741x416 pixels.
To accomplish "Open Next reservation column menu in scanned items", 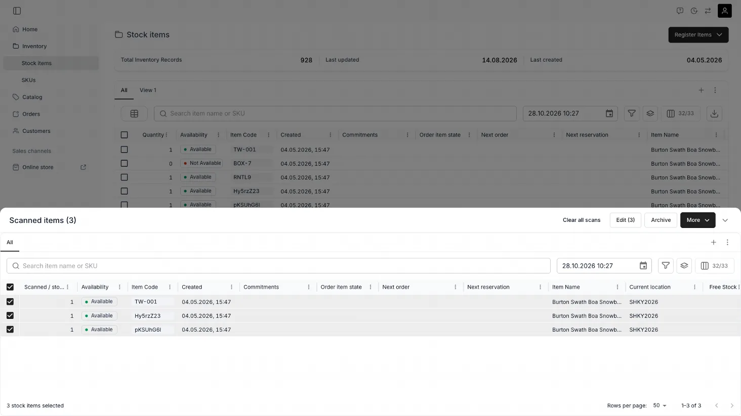I will pos(540,287).
